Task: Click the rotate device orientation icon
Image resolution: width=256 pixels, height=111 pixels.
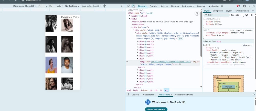Action: click(104, 6)
